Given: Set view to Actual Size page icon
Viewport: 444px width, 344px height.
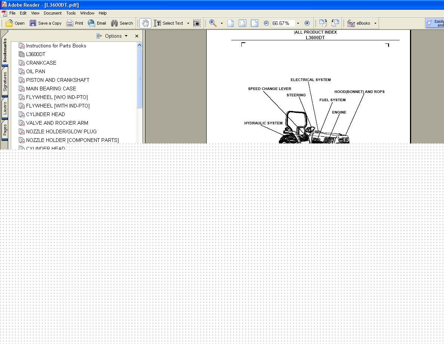Looking at the screenshot, I should 231,23.
